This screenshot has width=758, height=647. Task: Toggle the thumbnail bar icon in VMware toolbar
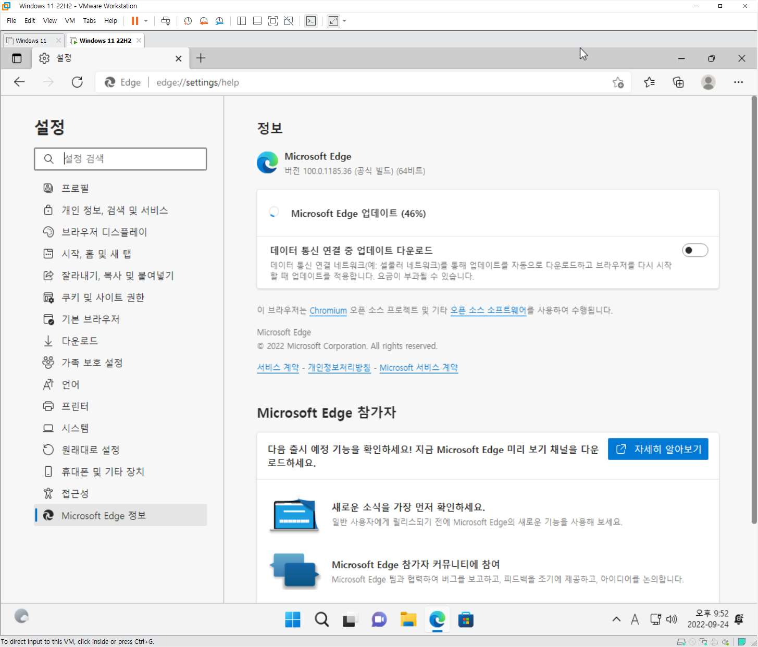coord(257,21)
